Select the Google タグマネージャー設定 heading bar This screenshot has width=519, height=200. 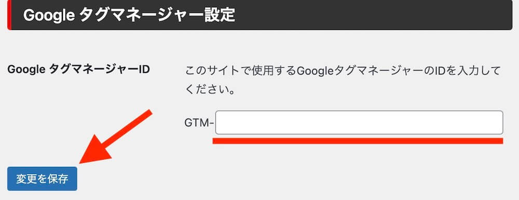click(x=260, y=15)
